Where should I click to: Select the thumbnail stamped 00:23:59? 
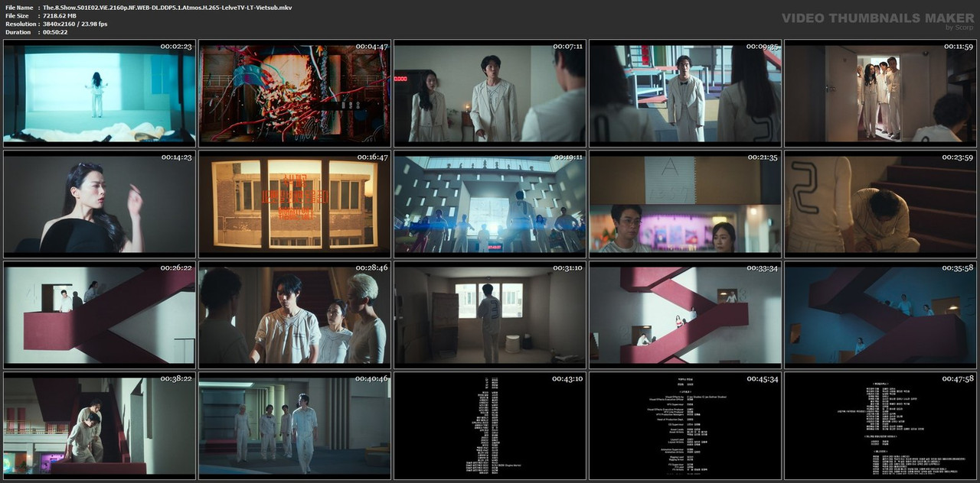880,203
